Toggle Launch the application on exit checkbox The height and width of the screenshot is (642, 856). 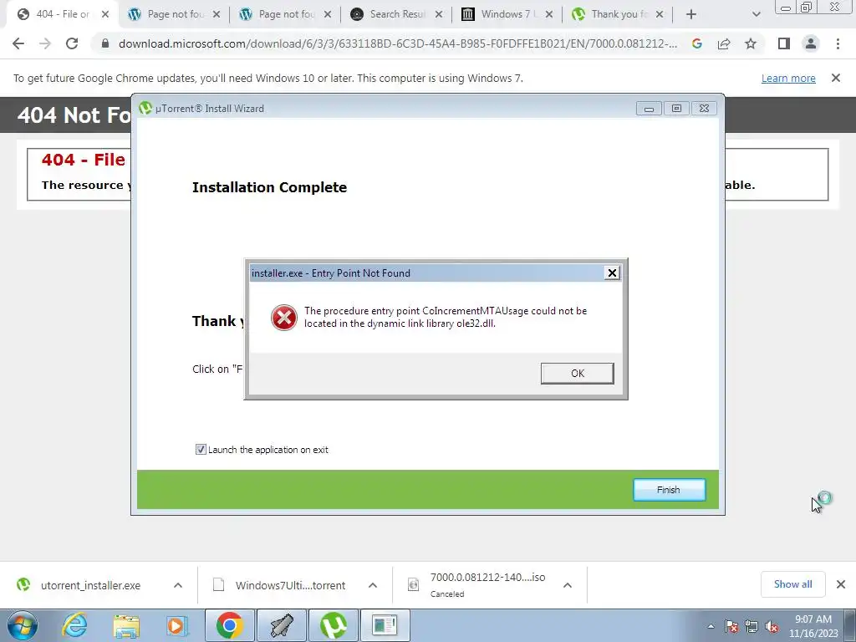pos(201,449)
